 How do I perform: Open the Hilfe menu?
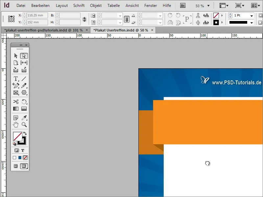pyautogui.click(x=167, y=6)
